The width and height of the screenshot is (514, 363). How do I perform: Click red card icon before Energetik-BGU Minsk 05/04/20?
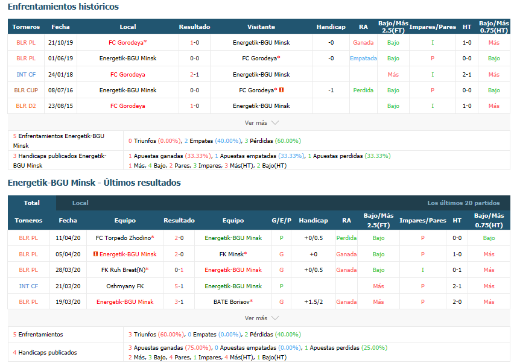click(95, 254)
